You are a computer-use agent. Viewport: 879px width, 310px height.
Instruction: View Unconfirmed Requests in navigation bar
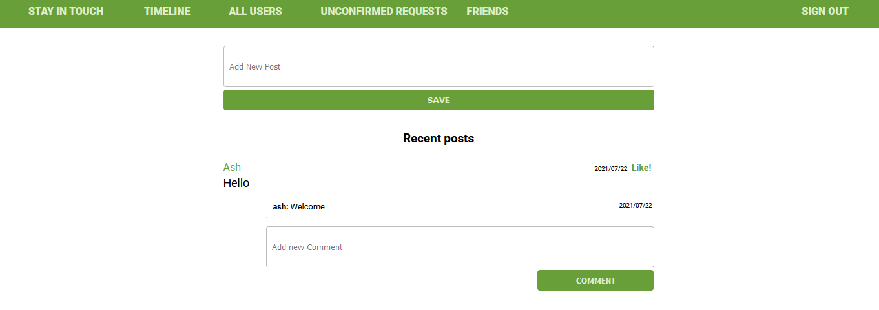click(x=384, y=11)
